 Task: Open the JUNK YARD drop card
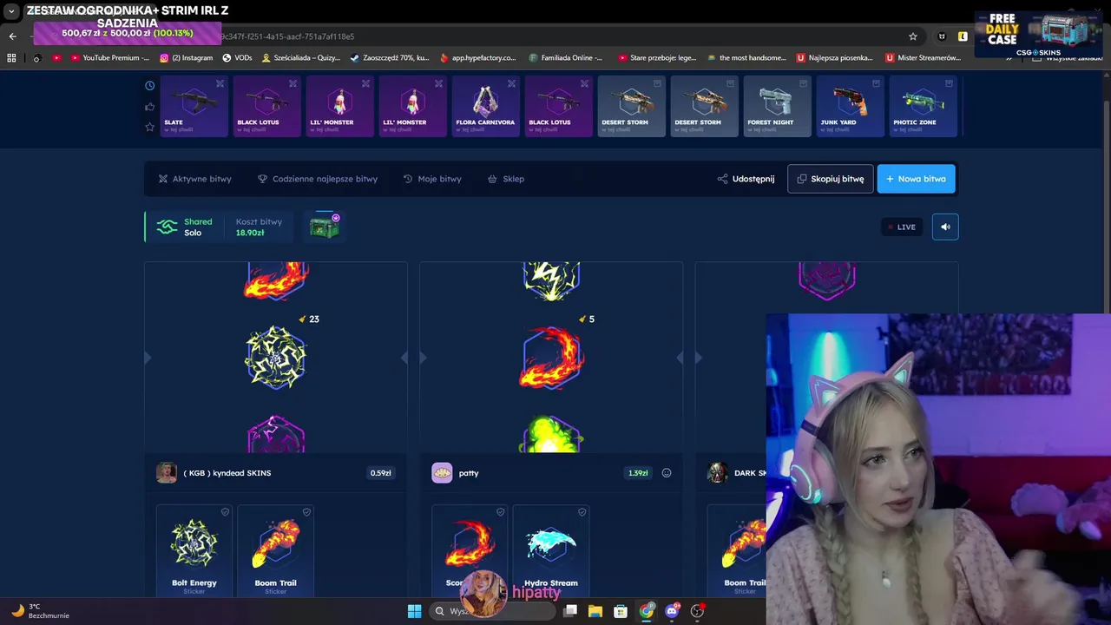coord(851,106)
